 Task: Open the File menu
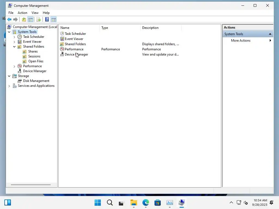[x=11, y=13]
